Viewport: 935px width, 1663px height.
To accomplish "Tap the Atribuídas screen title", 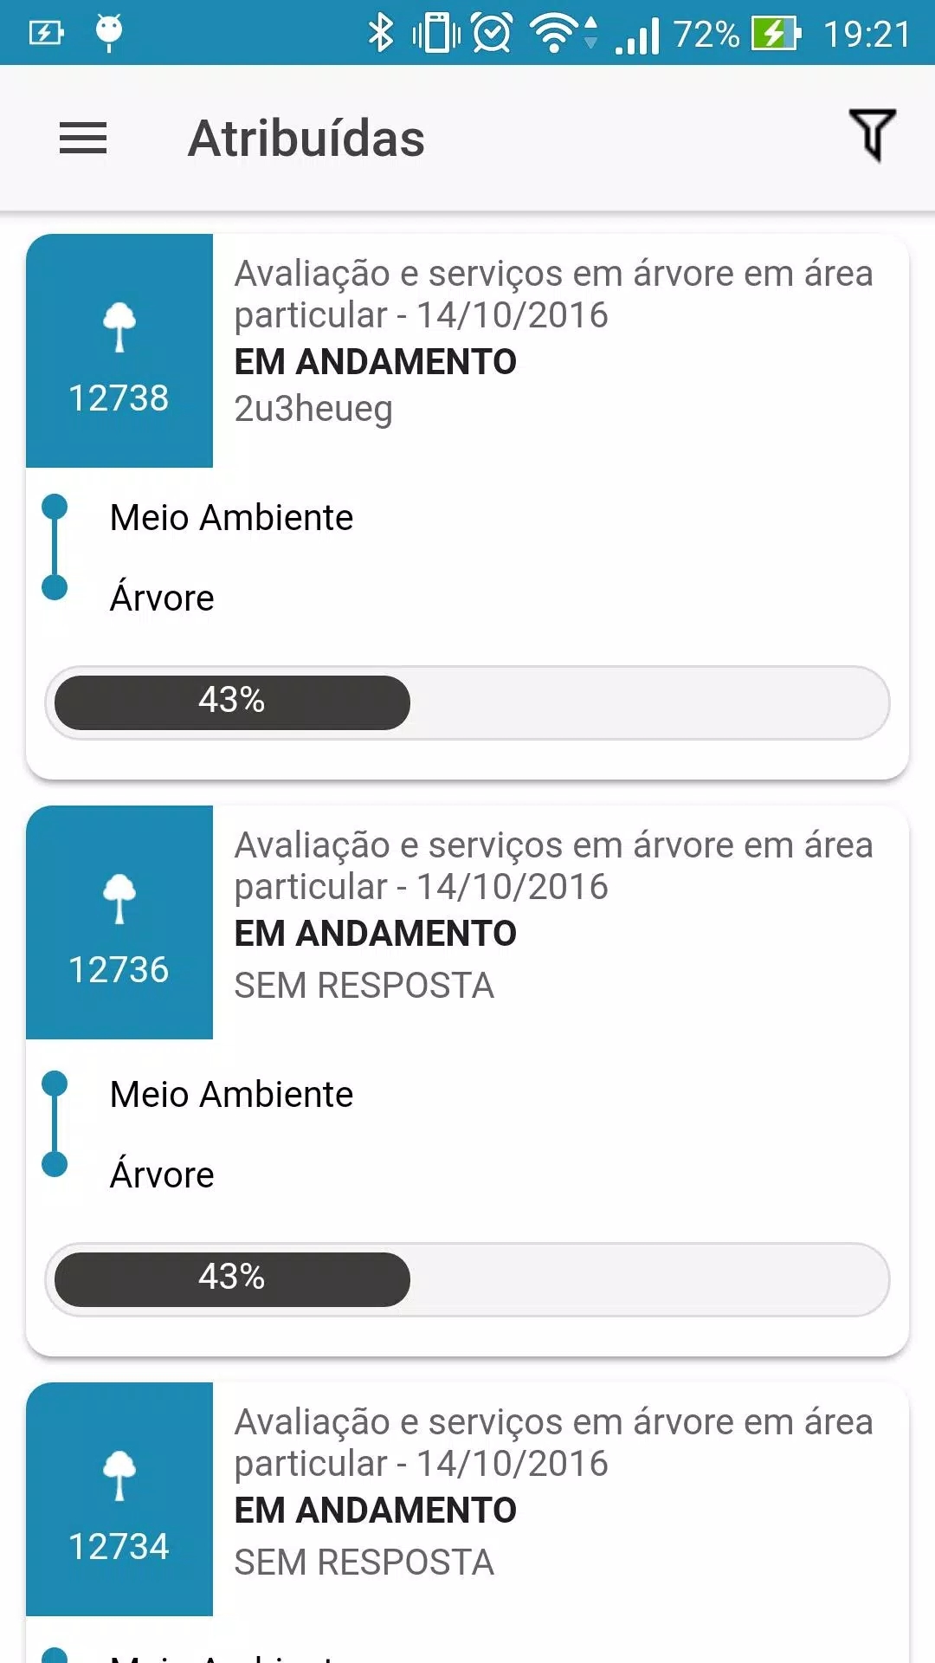I will pyautogui.click(x=306, y=139).
